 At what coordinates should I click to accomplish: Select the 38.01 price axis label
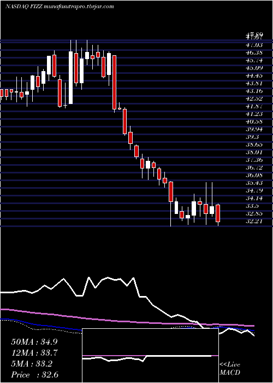(x=254, y=153)
